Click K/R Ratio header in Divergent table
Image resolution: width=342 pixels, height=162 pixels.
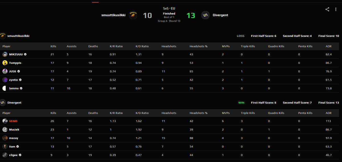116,113
